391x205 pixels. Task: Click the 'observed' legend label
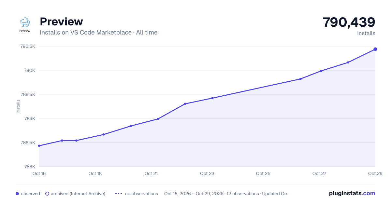(x=30, y=194)
